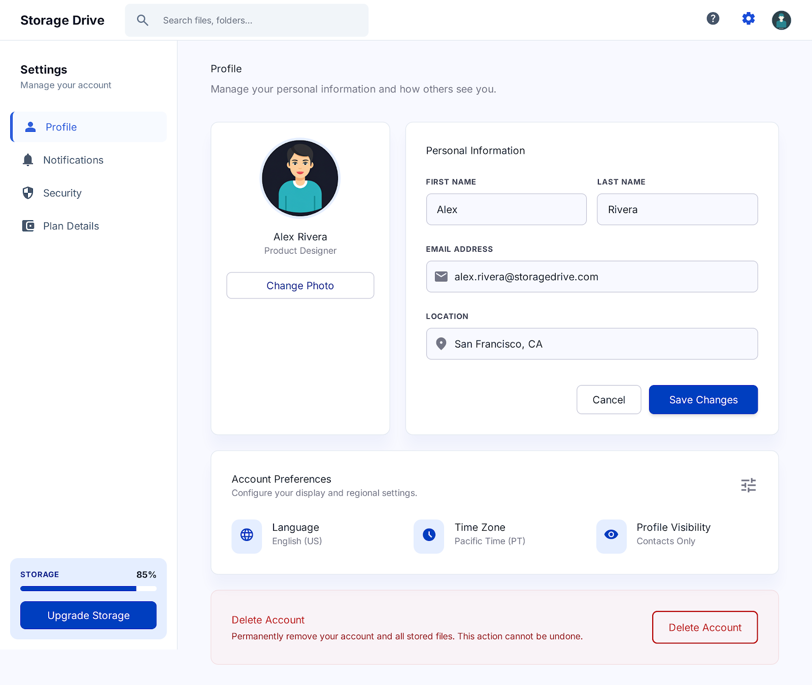Click the San Francisco, CA location field

click(592, 344)
